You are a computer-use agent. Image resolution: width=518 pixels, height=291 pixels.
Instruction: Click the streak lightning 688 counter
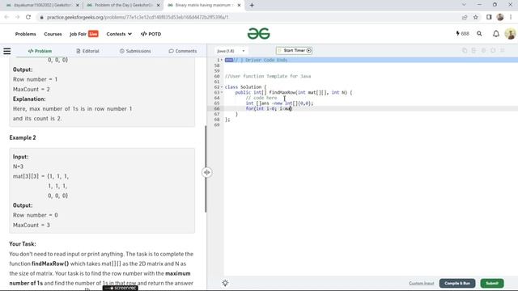tap(462, 34)
